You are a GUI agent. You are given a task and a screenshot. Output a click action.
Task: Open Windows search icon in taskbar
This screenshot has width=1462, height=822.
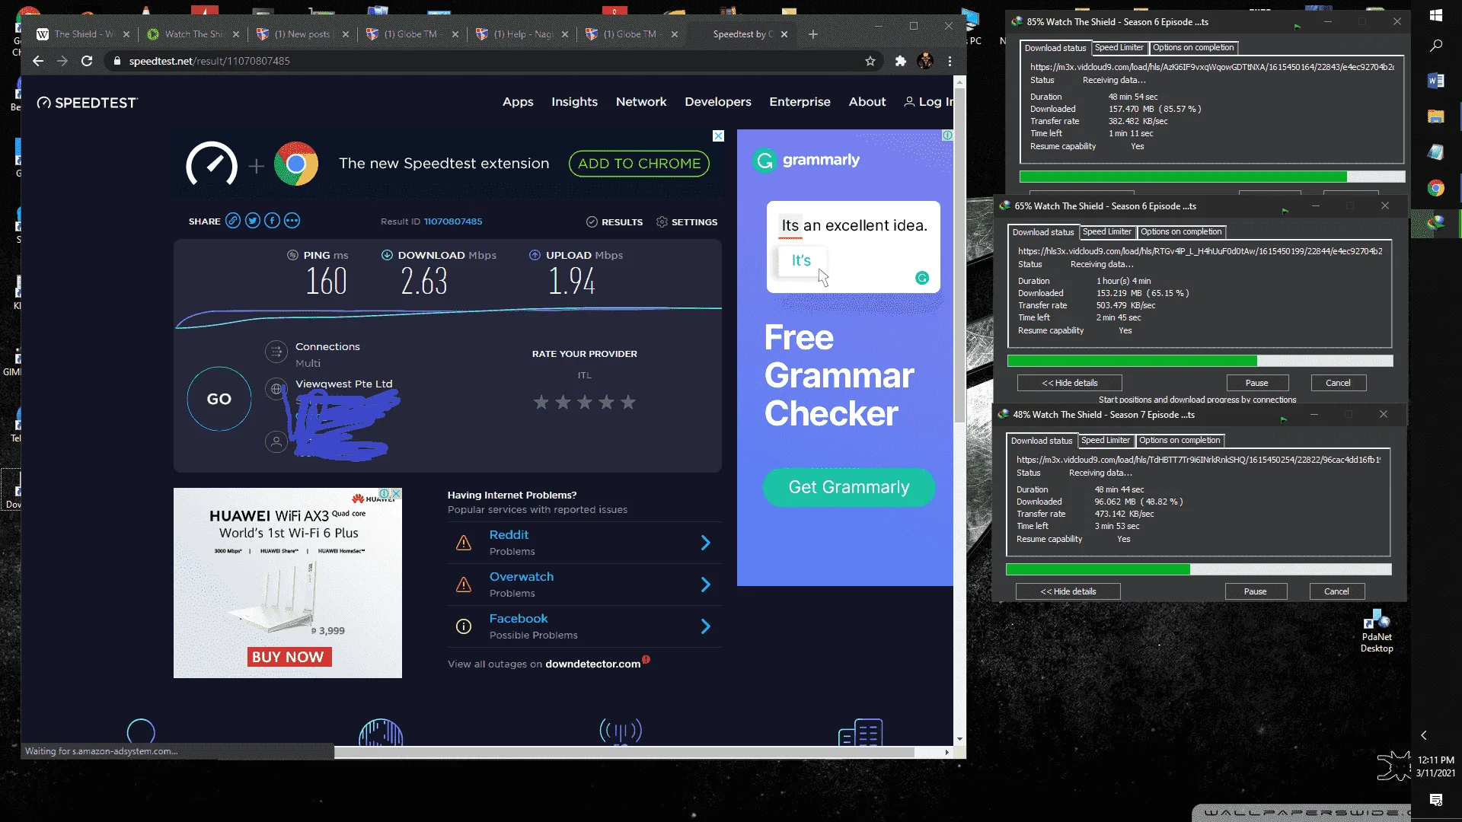[1436, 46]
